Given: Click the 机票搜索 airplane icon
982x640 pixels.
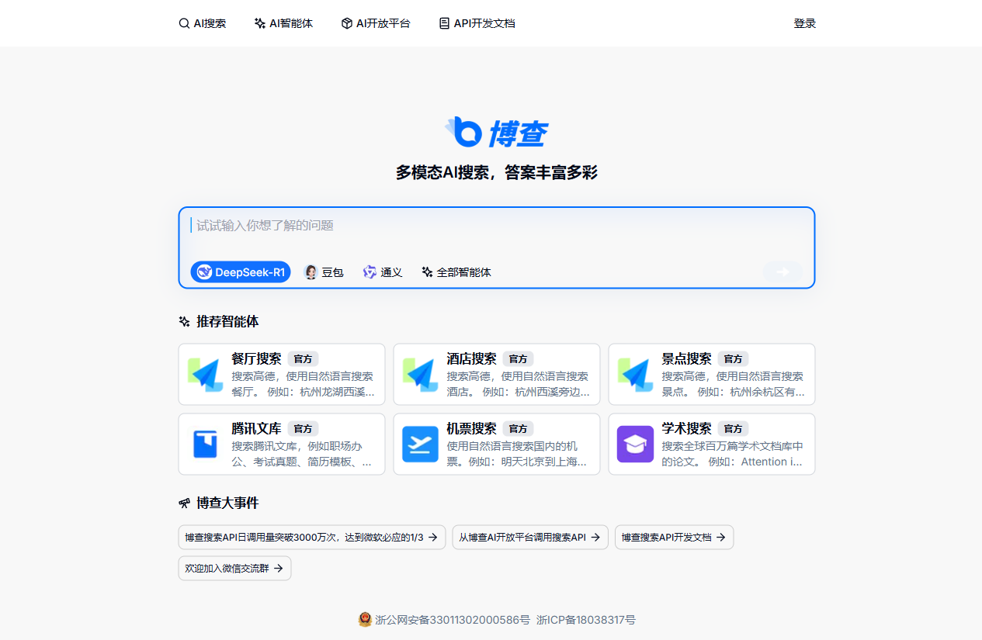Looking at the screenshot, I should (x=421, y=444).
